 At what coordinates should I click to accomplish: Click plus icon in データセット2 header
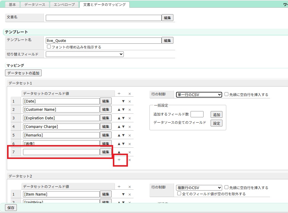119,187
